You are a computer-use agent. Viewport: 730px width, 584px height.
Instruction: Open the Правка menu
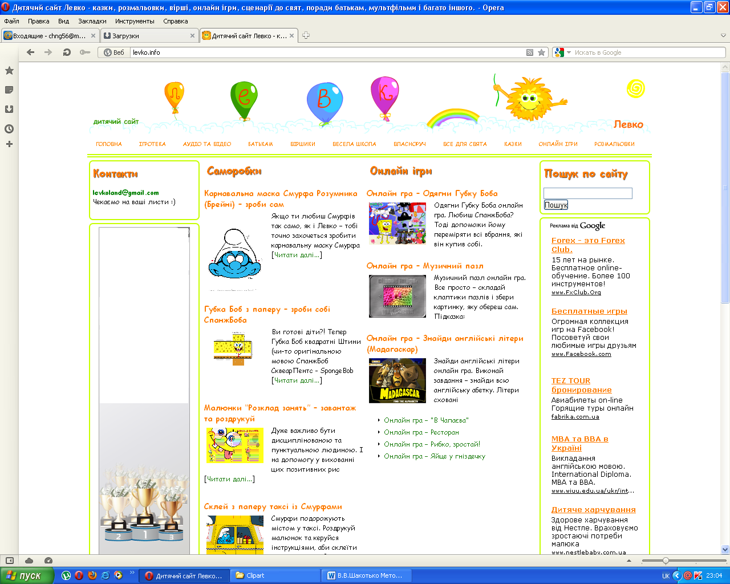(x=38, y=21)
